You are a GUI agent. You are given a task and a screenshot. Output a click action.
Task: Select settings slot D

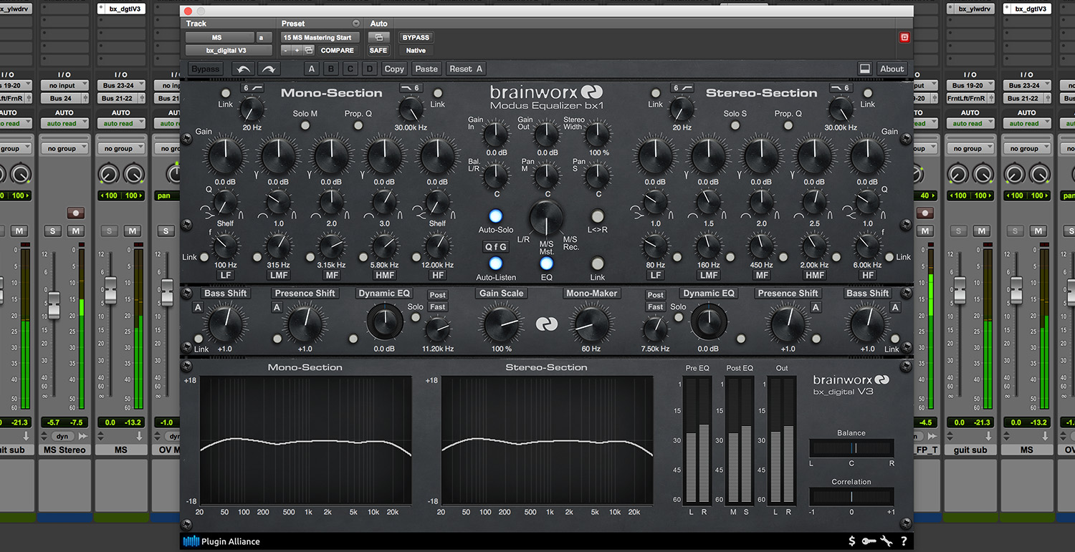click(369, 69)
